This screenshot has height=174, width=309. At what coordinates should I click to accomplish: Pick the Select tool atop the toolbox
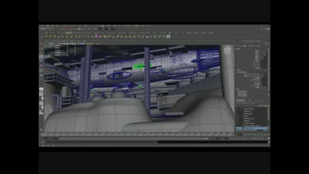(x=41, y=44)
